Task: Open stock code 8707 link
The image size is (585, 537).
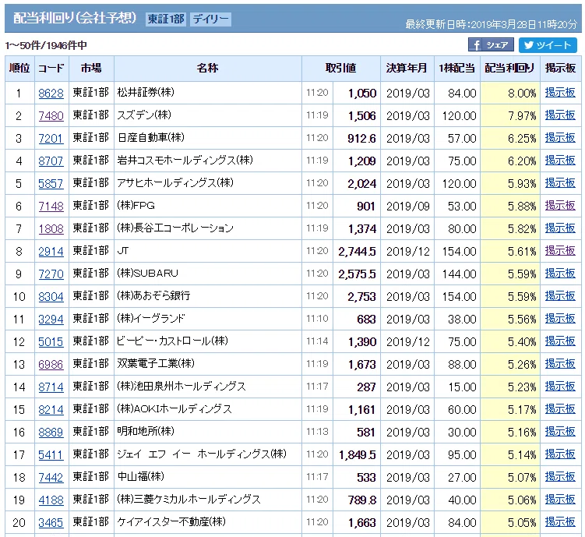Action: point(51,161)
